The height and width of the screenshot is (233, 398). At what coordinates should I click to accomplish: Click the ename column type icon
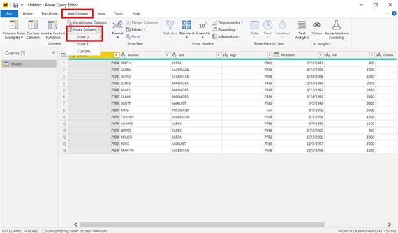[x=123, y=55]
